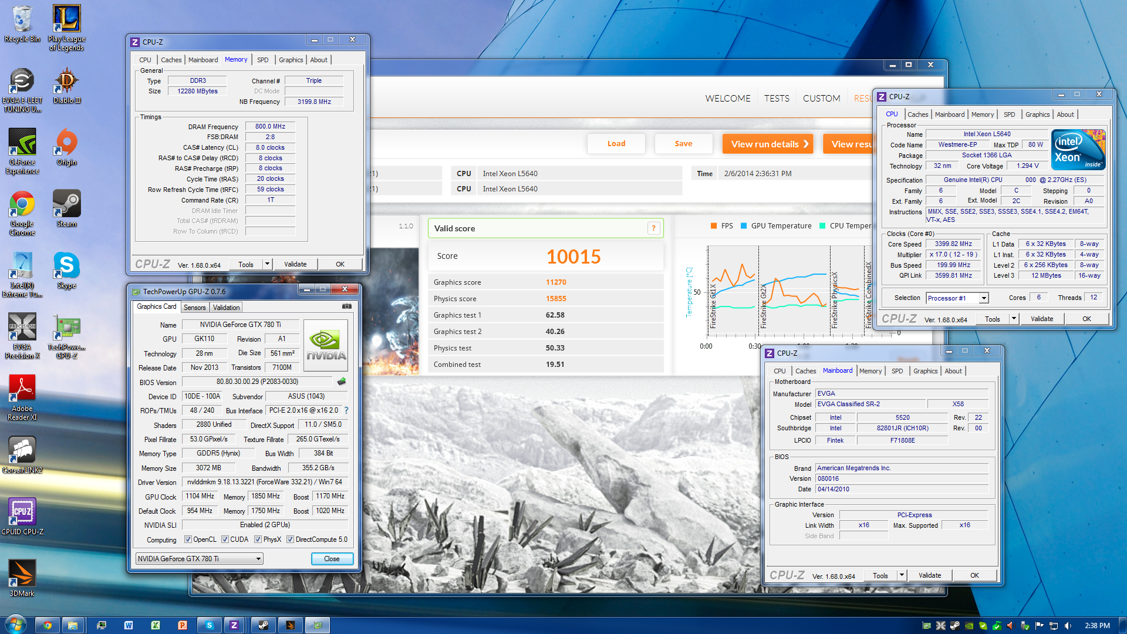This screenshot has height=634, width=1127.
Task: Click Intel Xeon inside logo in CPU-Z
Action: [1078, 150]
